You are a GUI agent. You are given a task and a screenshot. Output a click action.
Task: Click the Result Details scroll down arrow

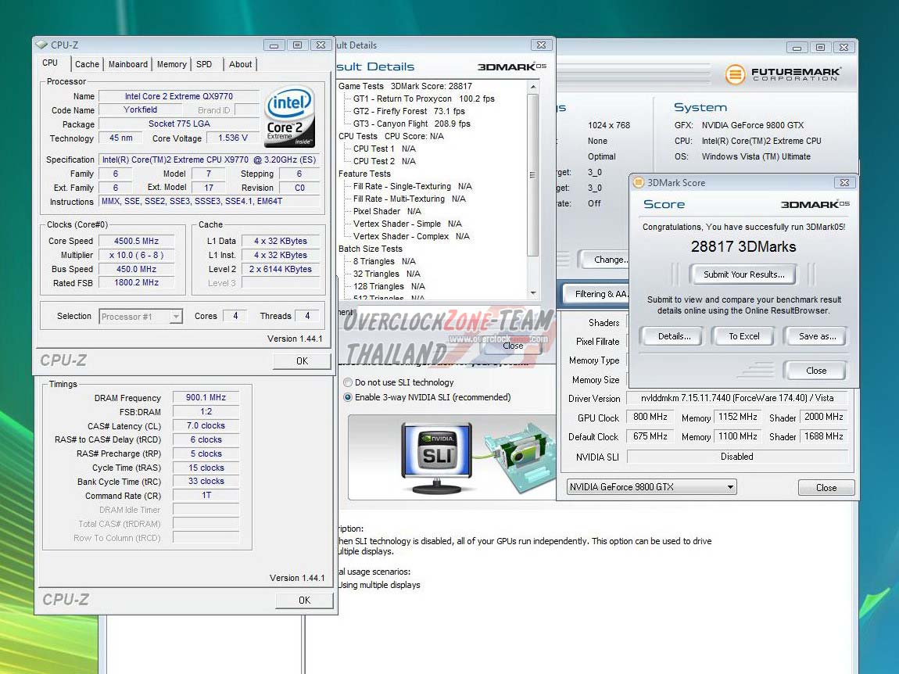pyautogui.click(x=532, y=293)
